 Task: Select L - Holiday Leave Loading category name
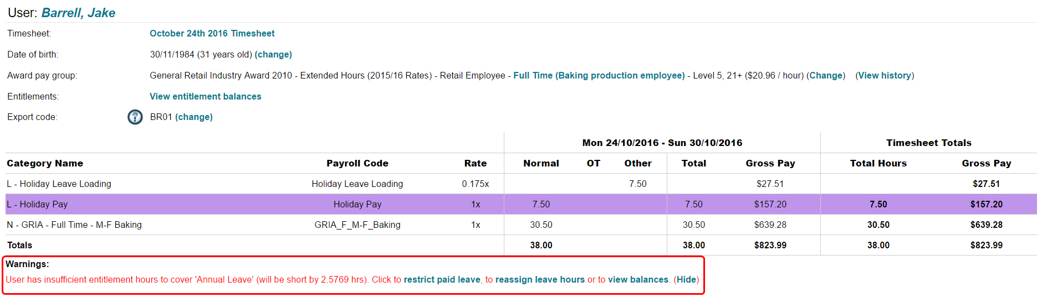[59, 184]
